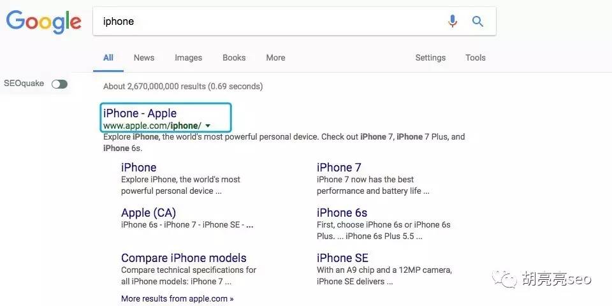This screenshot has width=612, height=306.
Task: Open the iPhone - Apple result title
Action: (x=140, y=113)
